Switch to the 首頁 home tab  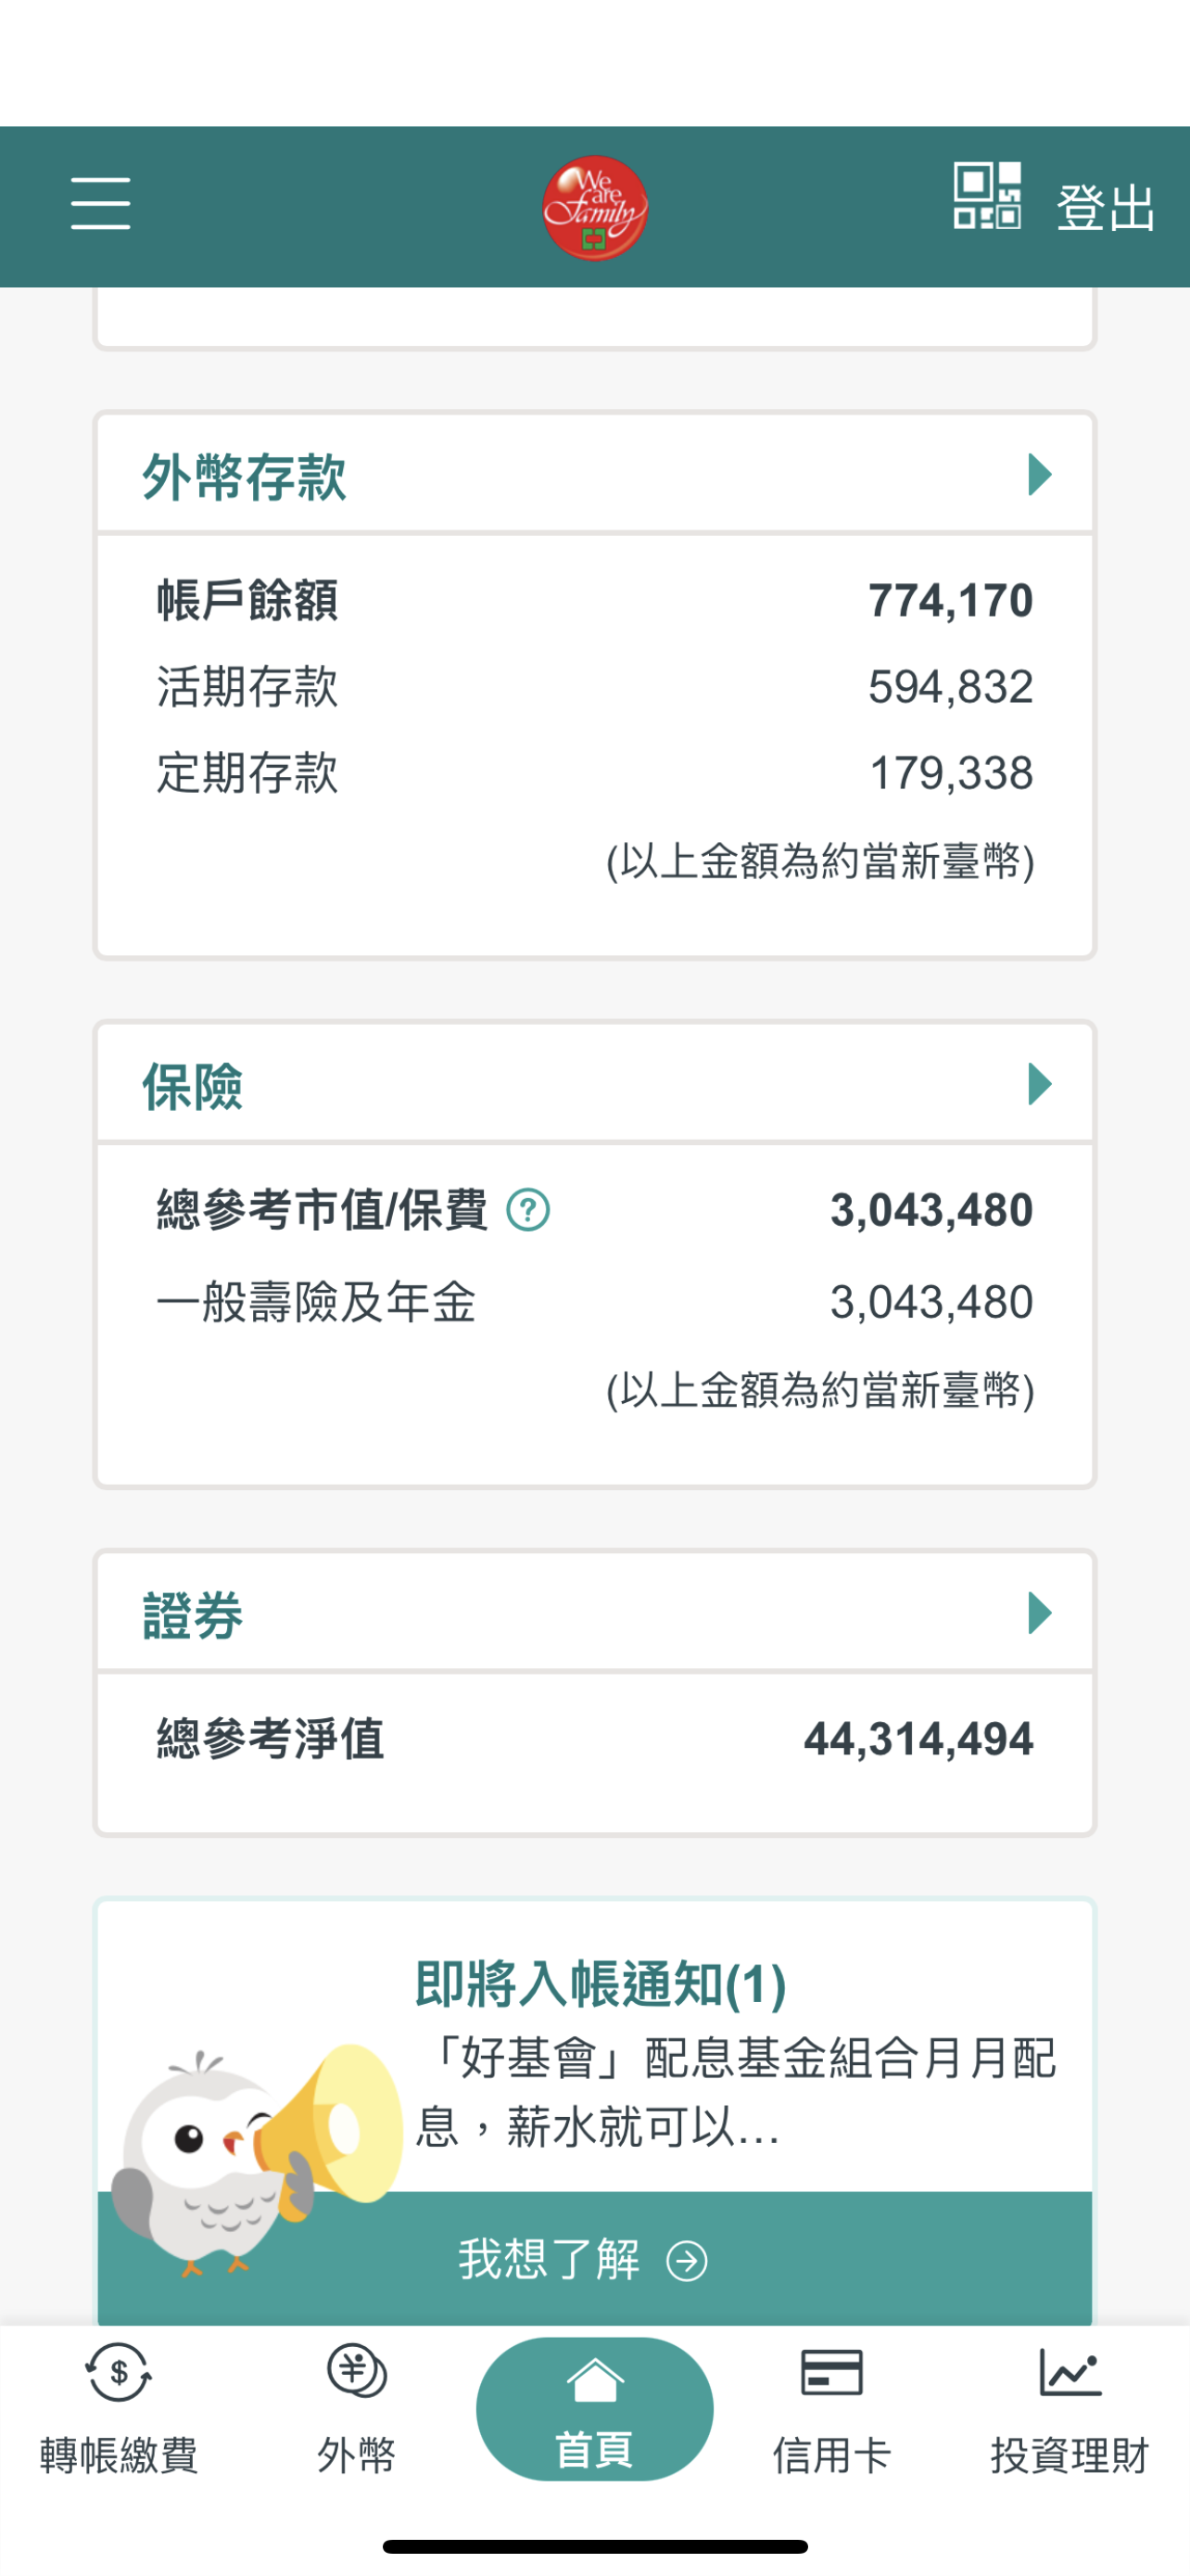(x=594, y=2408)
